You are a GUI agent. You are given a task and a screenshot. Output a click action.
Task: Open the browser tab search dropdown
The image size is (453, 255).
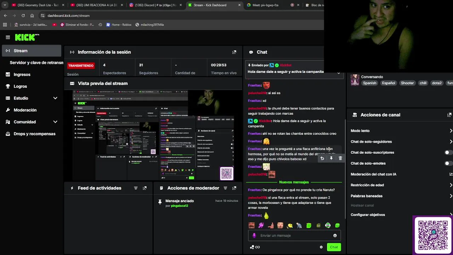tap(5, 5)
